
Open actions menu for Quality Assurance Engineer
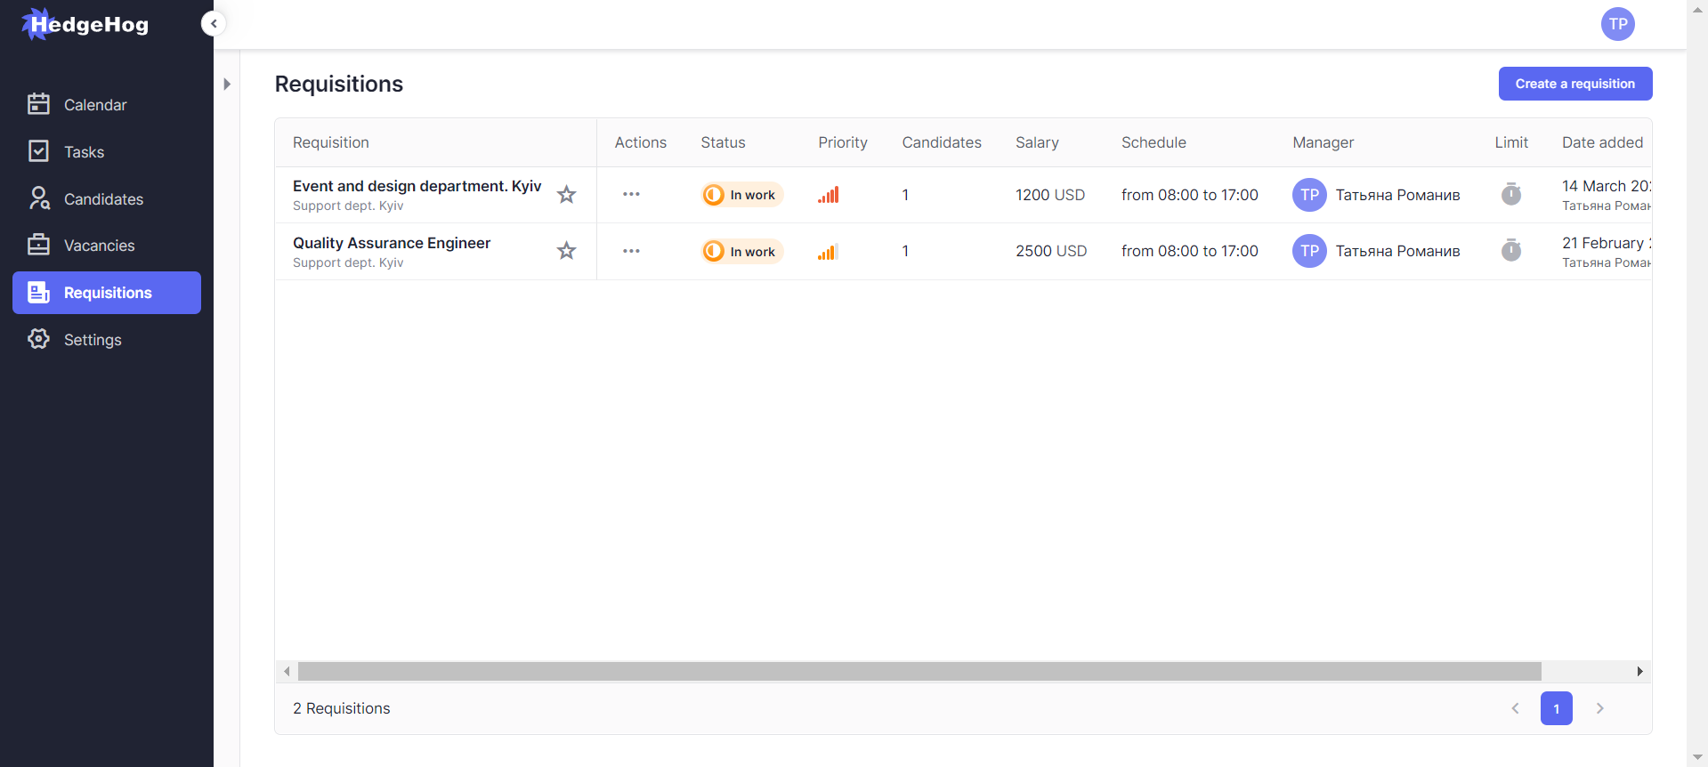(x=631, y=251)
